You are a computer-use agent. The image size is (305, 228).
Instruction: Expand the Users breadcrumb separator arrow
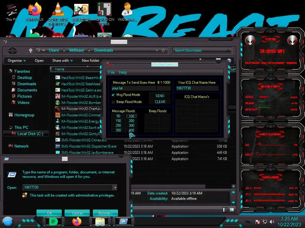tap(64, 50)
